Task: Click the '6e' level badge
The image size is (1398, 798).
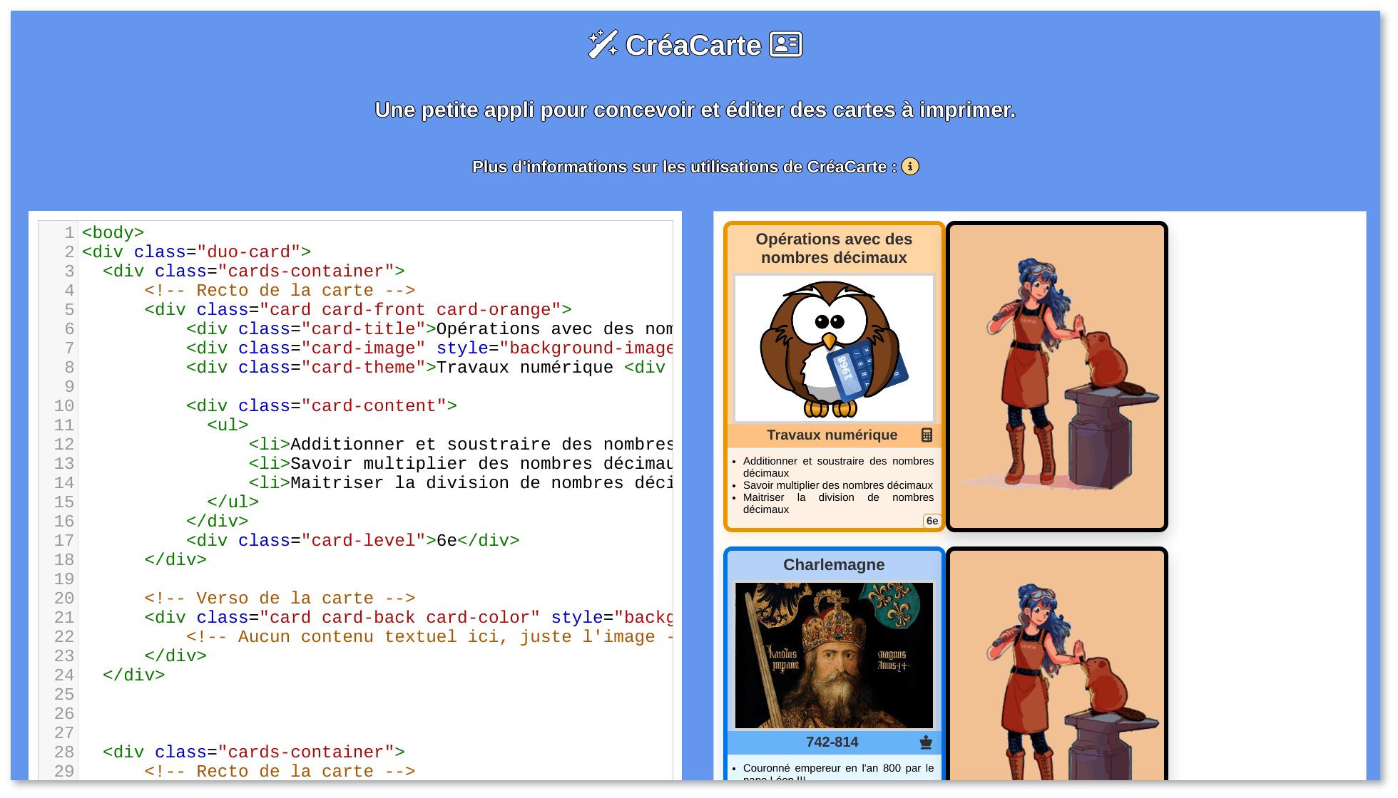Action: [932, 521]
